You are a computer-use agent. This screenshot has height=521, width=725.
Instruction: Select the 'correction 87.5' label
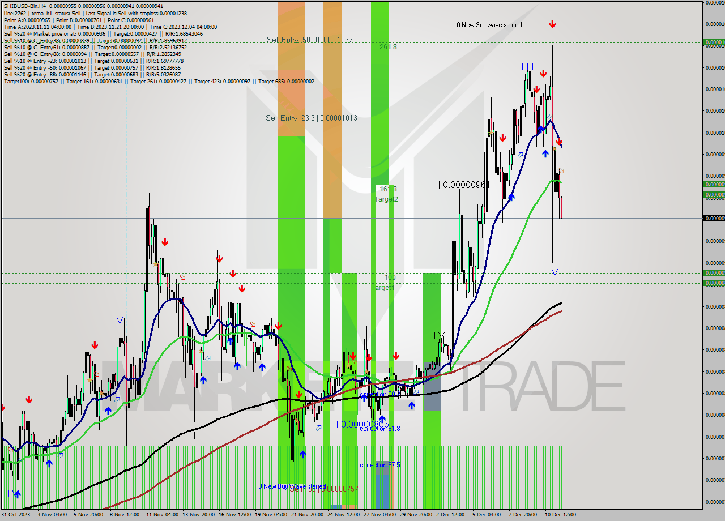379,465
